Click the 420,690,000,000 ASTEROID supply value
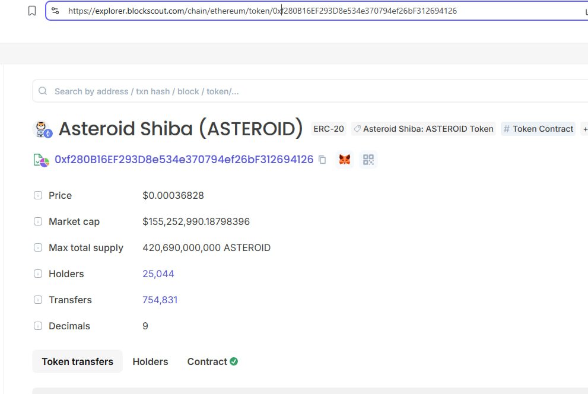 click(206, 247)
